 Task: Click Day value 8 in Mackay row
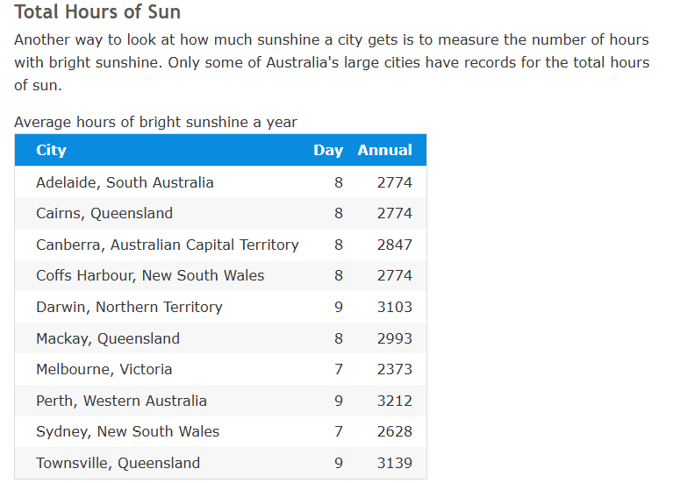click(339, 338)
